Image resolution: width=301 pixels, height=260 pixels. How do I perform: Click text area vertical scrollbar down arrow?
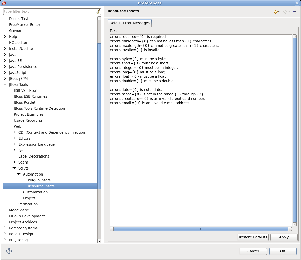click(295, 224)
